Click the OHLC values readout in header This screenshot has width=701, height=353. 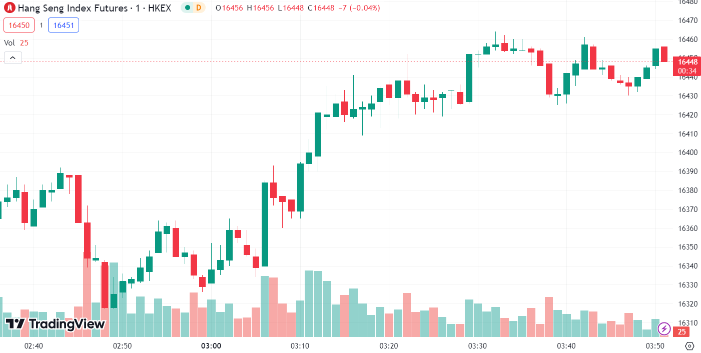tap(298, 8)
